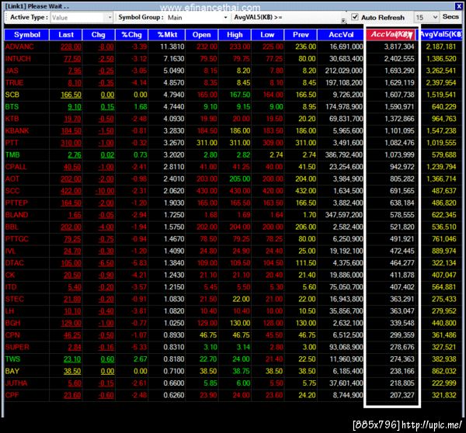466x433 pixels.
Task: Sort by the AvgVal5(KB) column header
Action: click(x=440, y=35)
